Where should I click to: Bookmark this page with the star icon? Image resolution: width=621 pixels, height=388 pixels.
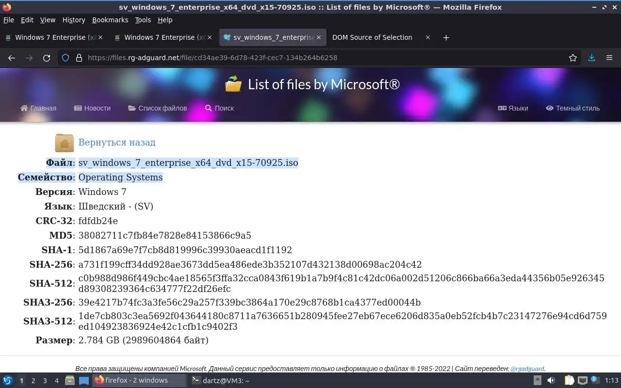tap(573, 58)
